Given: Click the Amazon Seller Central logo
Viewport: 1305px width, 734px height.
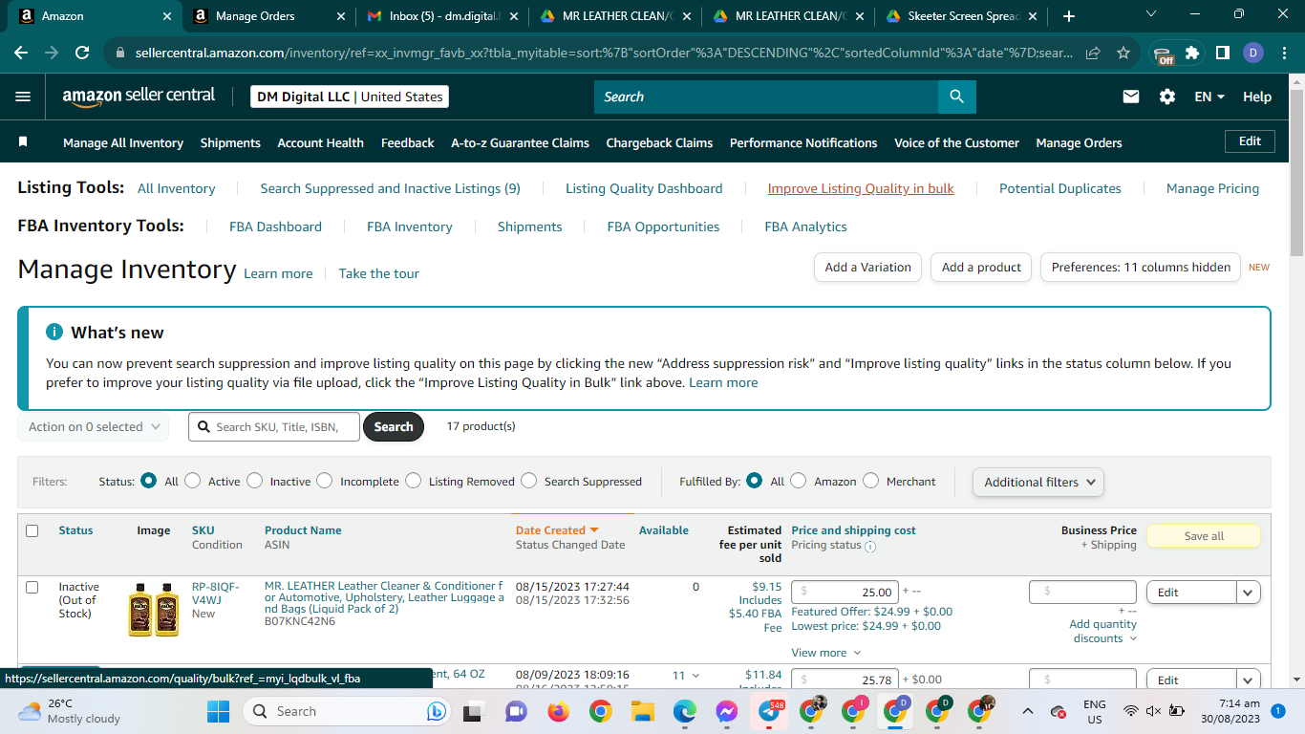Looking at the screenshot, I should click(x=139, y=97).
